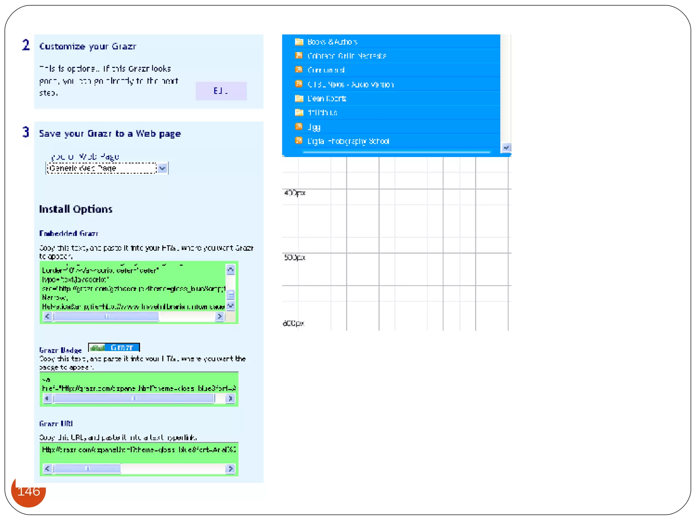Viewport: 696px width, 522px height.
Task: Click the Grazr badge image
Action: pyautogui.click(x=114, y=347)
